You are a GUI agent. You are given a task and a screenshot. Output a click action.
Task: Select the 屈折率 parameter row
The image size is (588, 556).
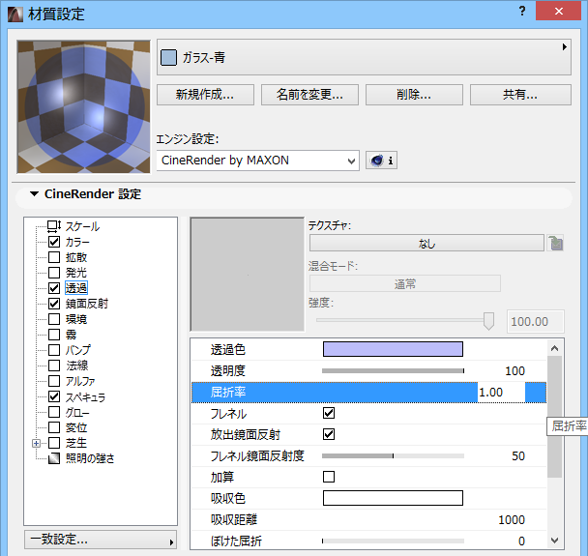click(x=369, y=393)
